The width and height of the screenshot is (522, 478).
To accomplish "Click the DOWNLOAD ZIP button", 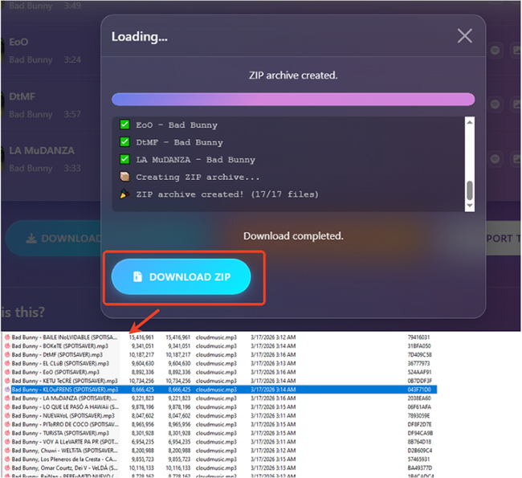I will [x=181, y=277].
